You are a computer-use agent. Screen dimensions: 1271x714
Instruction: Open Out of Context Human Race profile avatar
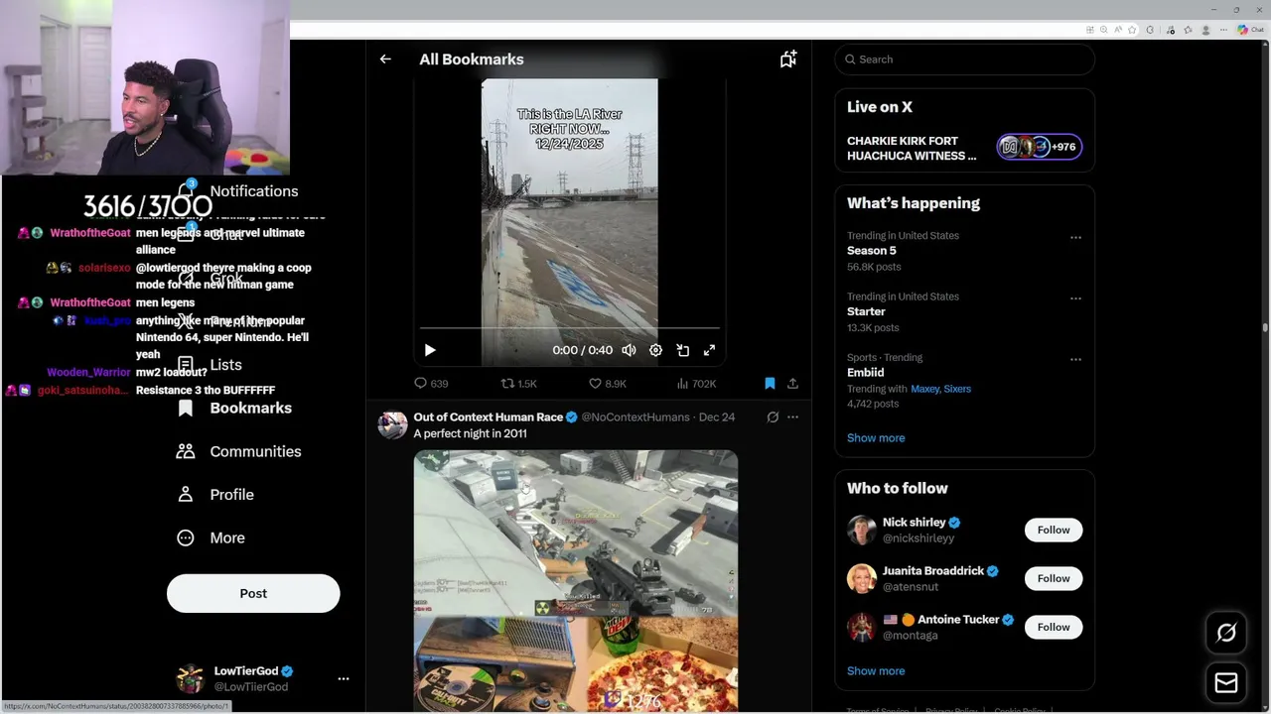(x=392, y=425)
